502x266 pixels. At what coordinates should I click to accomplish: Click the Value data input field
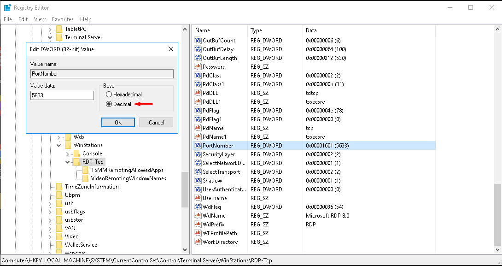(x=62, y=95)
